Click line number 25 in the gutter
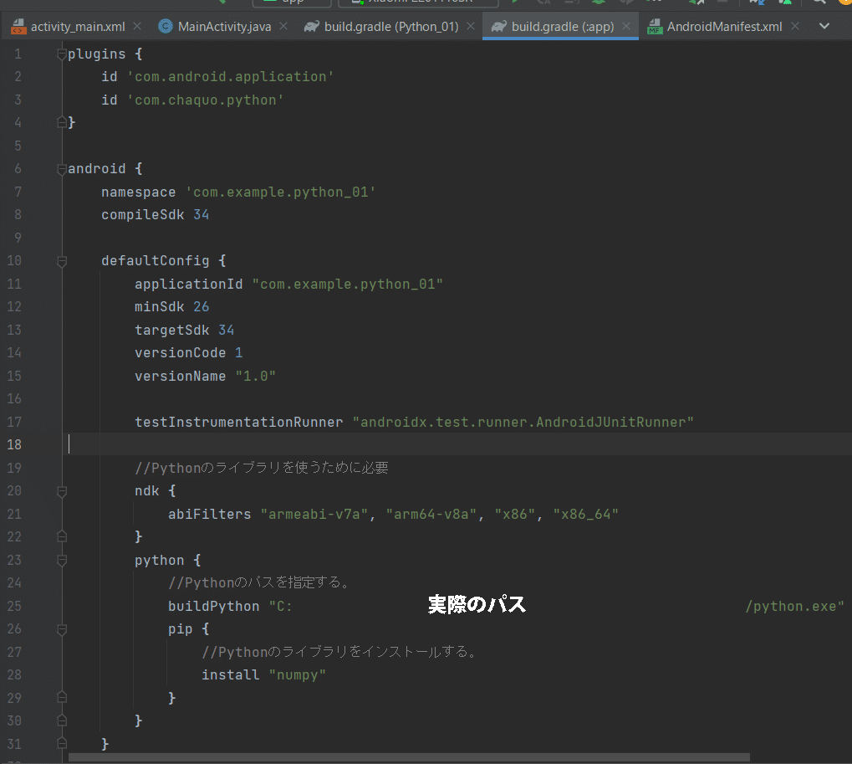Image resolution: width=852 pixels, height=764 pixels. coord(14,606)
